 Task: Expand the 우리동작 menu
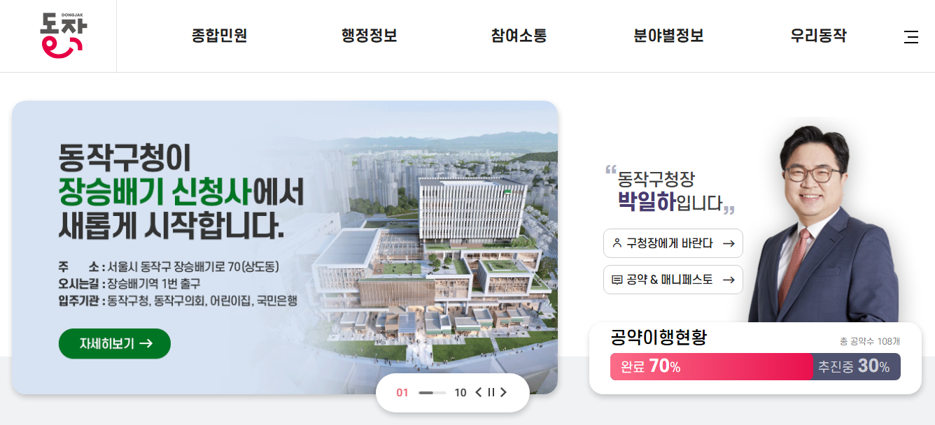point(818,36)
